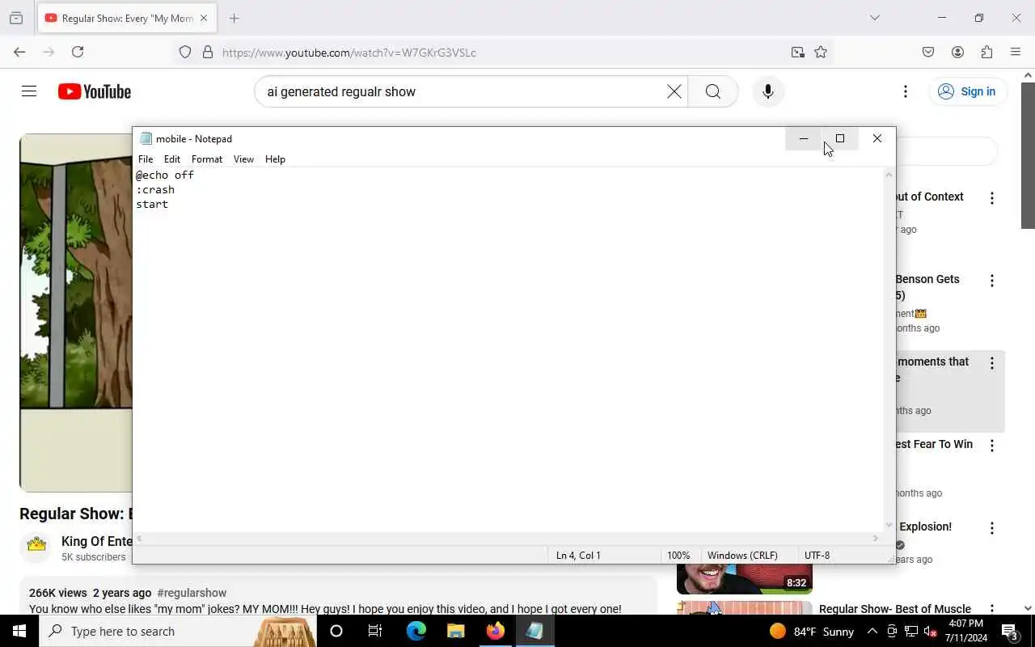Switch to Firefox in taskbar
The height and width of the screenshot is (647, 1035).
pos(495,631)
